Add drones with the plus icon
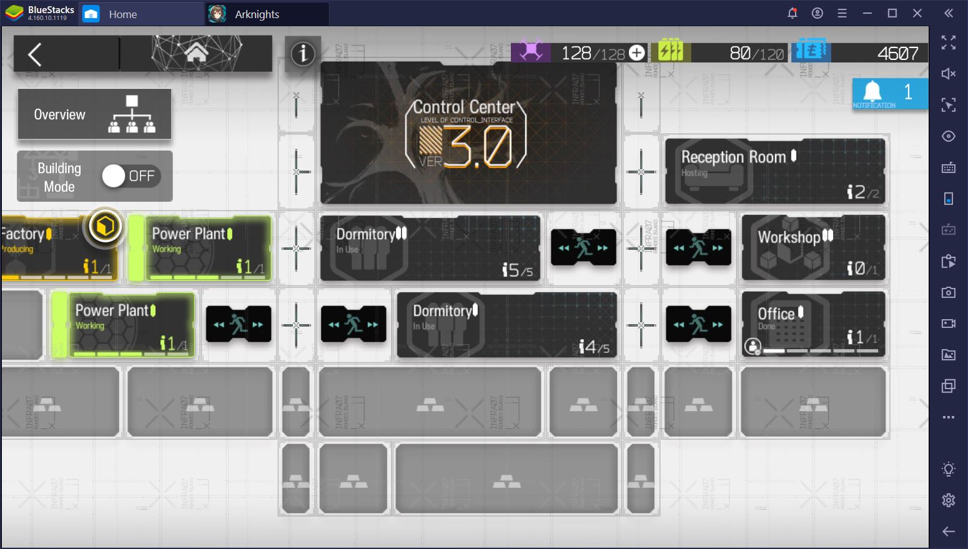This screenshot has width=968, height=549. [636, 53]
